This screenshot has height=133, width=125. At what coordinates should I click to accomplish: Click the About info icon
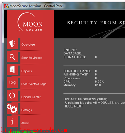[12, 122]
